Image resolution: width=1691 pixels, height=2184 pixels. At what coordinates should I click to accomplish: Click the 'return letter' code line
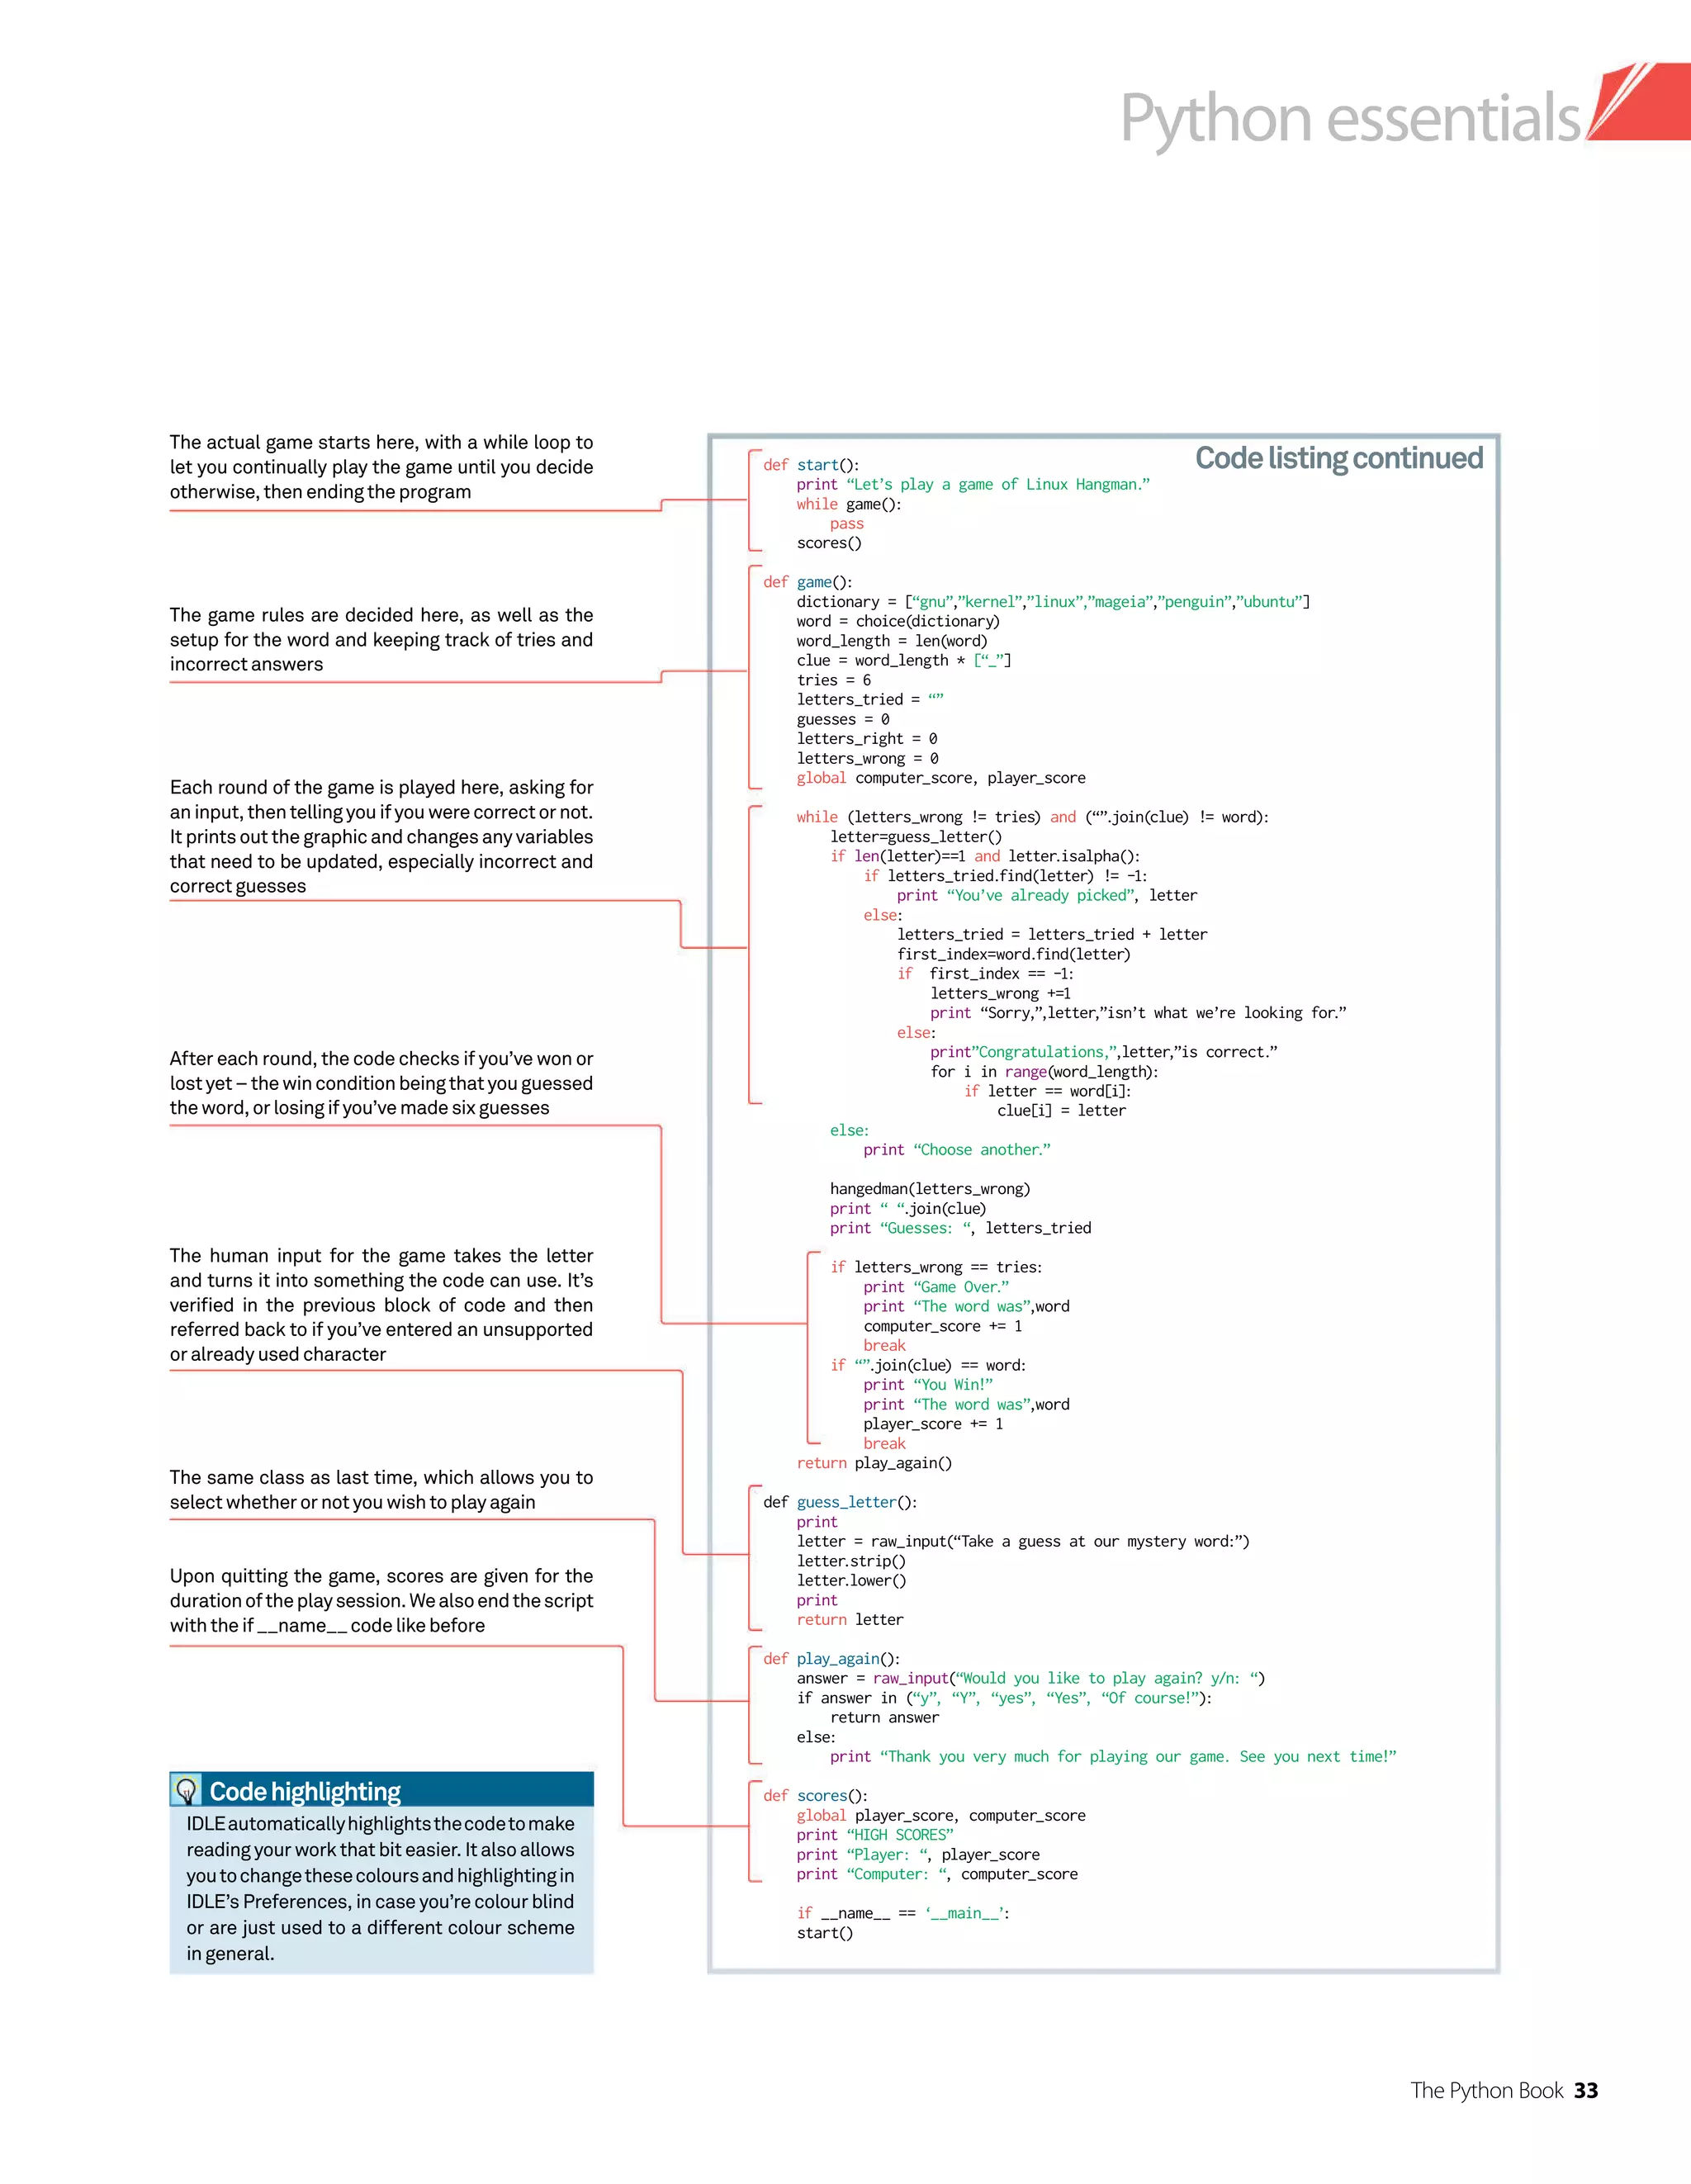pos(850,1620)
